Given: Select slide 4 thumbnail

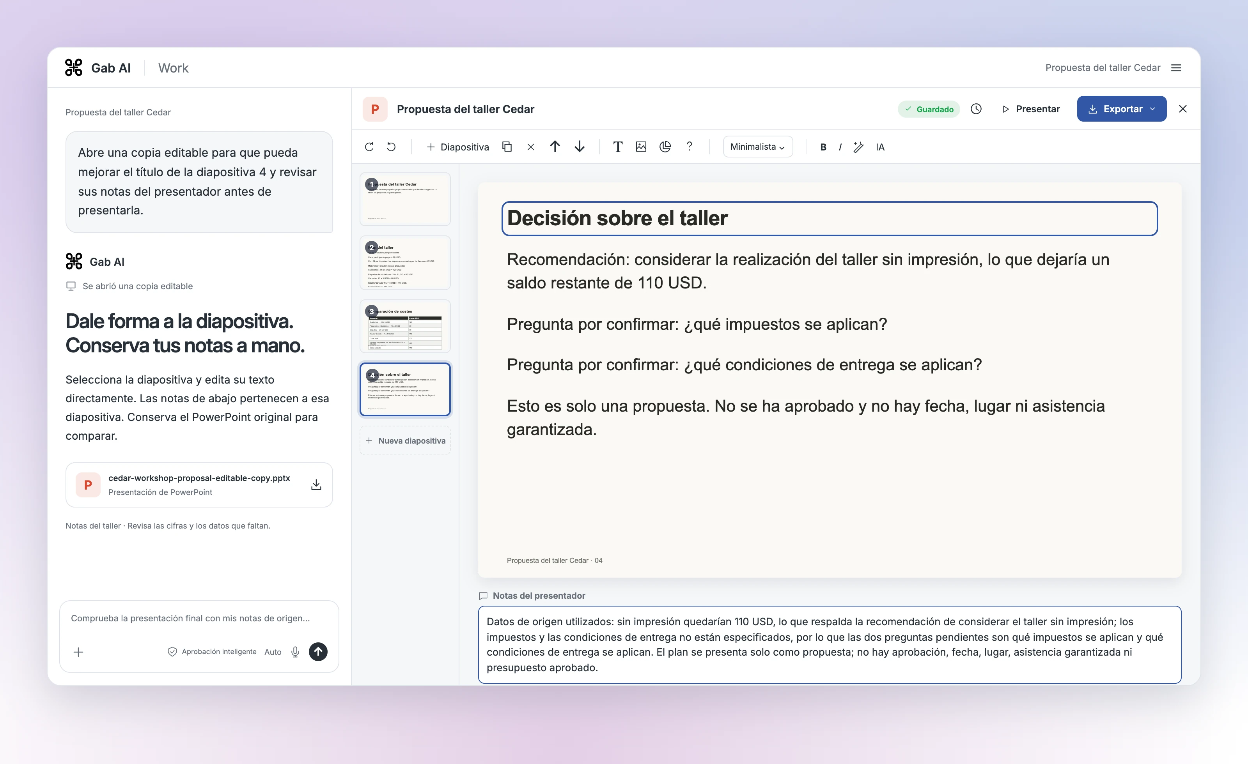Looking at the screenshot, I should click(x=405, y=389).
